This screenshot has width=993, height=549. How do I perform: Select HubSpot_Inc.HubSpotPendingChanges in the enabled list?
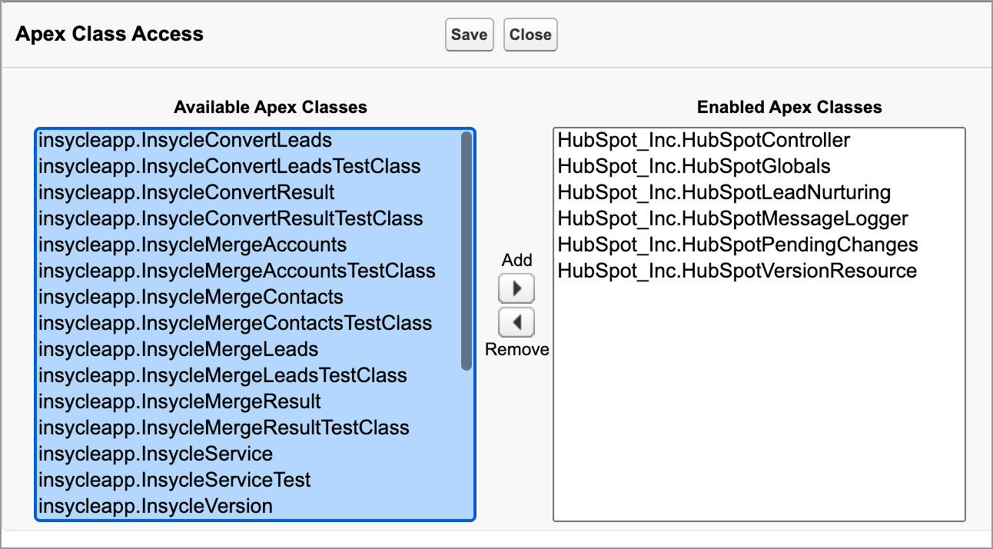[x=736, y=245]
